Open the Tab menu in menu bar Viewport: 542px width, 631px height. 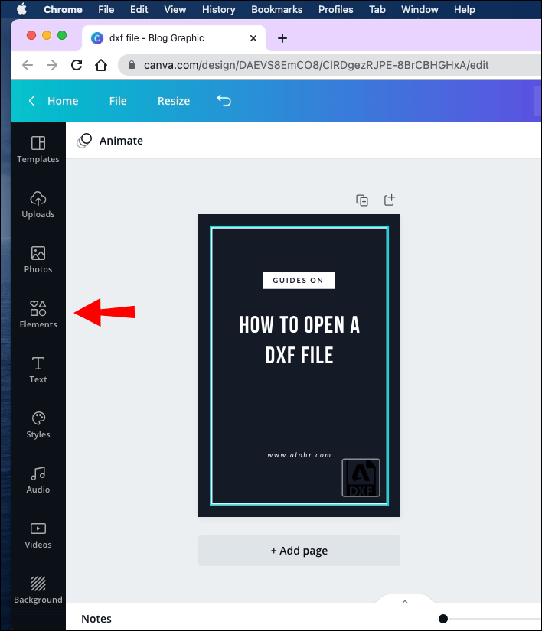377,9
